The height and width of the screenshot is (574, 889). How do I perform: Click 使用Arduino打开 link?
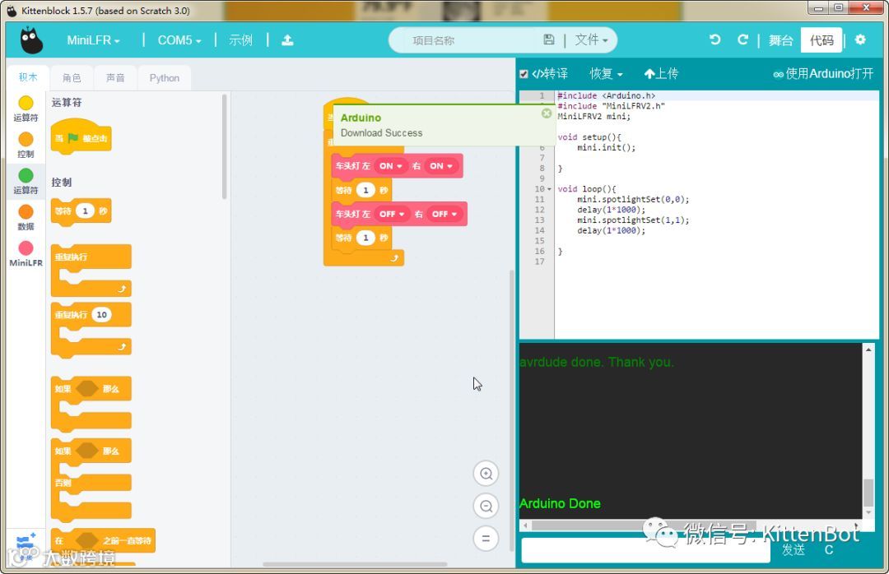pyautogui.click(x=823, y=74)
